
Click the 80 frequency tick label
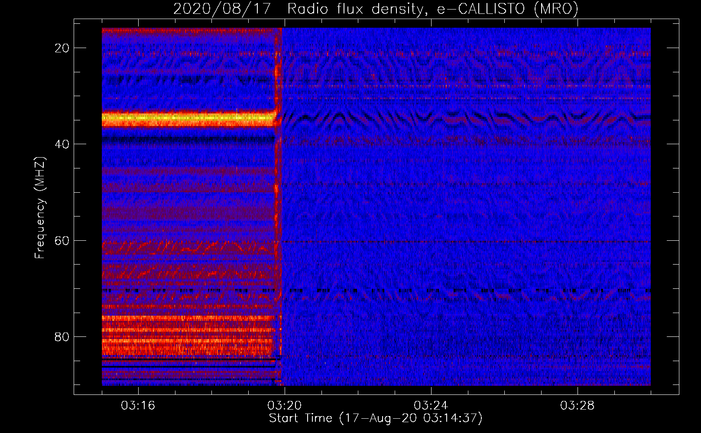click(x=62, y=337)
